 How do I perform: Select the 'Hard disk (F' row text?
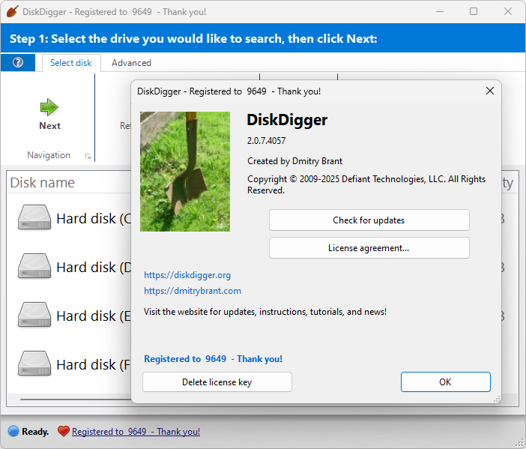94,364
